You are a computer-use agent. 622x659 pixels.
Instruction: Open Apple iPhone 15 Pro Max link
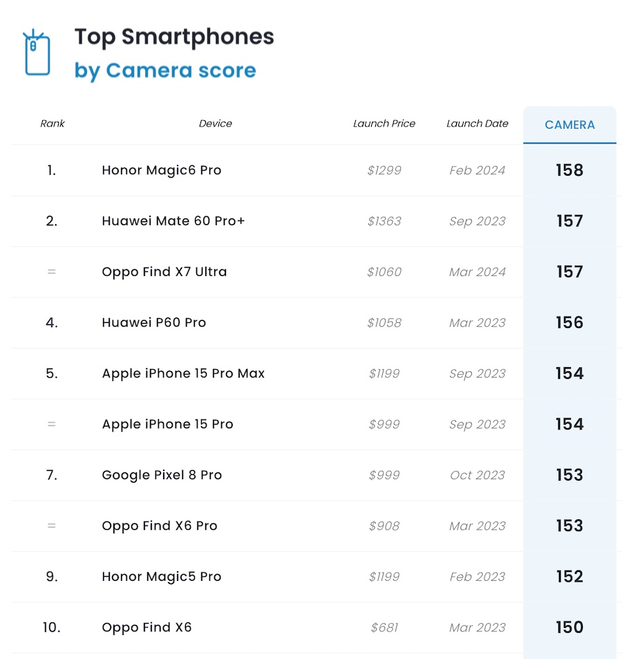pos(183,373)
